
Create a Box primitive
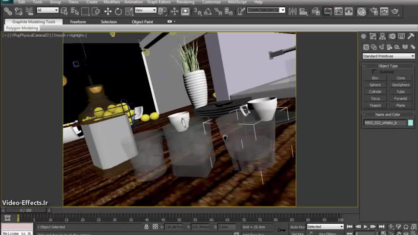tap(375, 78)
